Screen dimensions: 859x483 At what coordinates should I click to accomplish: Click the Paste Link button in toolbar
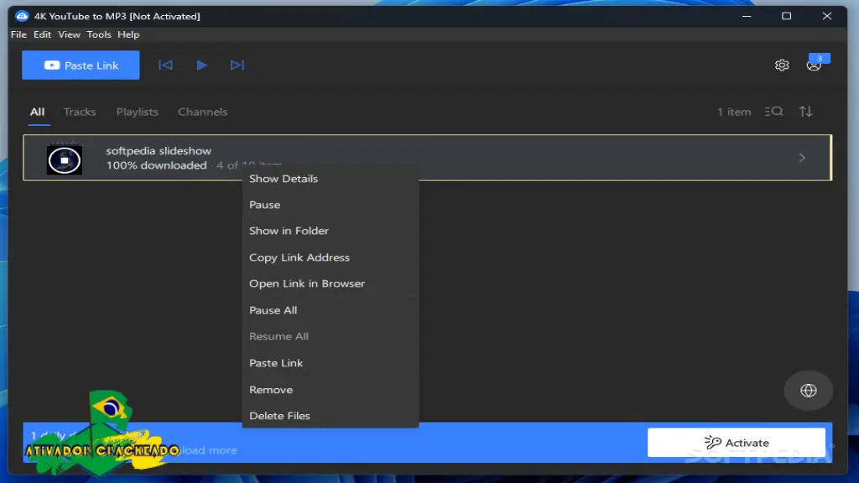pyautogui.click(x=81, y=65)
